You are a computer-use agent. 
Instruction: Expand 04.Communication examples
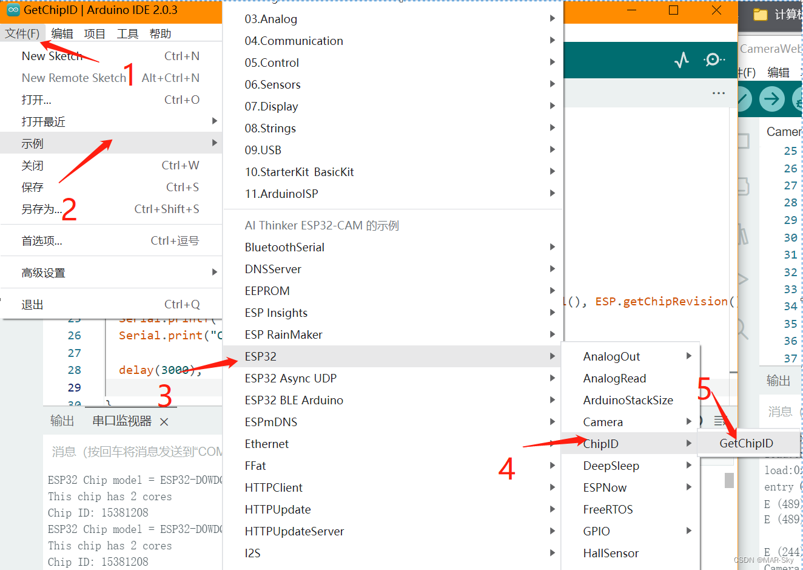[393, 41]
